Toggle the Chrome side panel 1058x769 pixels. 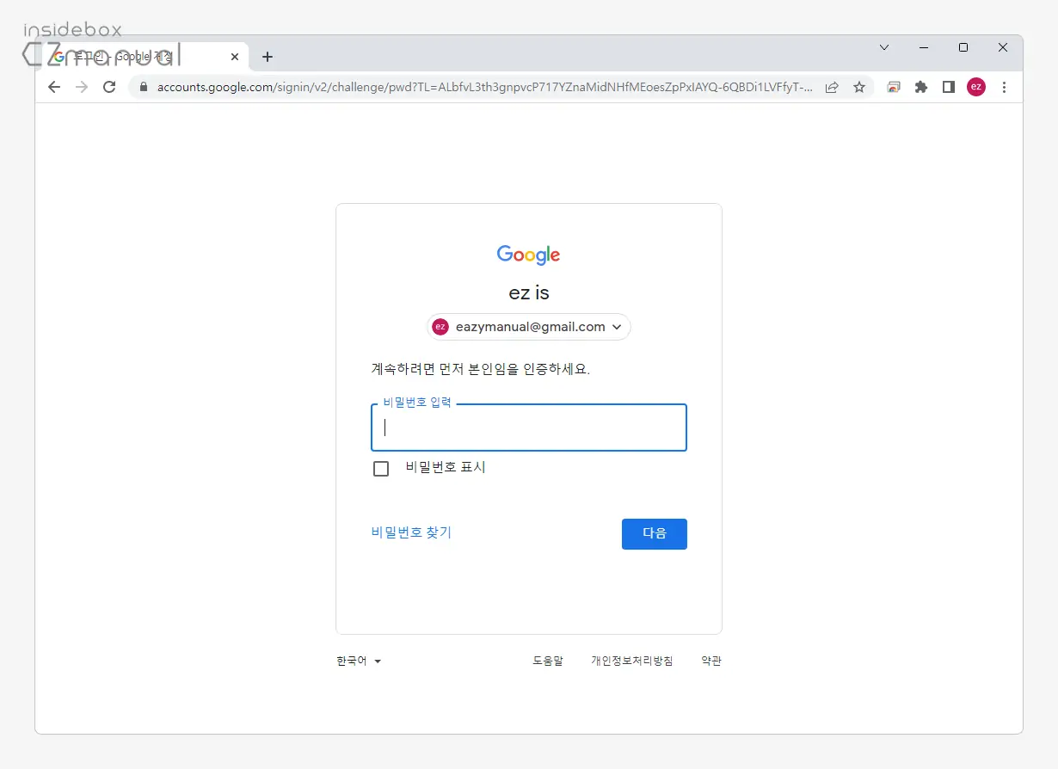click(949, 87)
